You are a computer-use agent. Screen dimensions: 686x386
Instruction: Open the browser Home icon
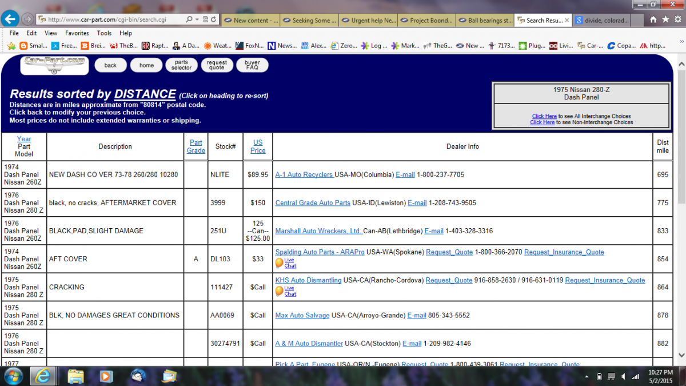(653, 19)
